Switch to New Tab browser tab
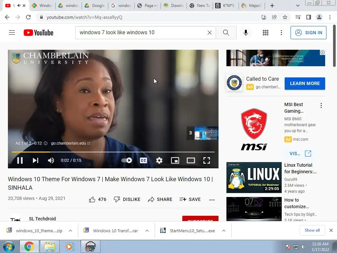The width and height of the screenshot is (337, 253). (x=200, y=6)
